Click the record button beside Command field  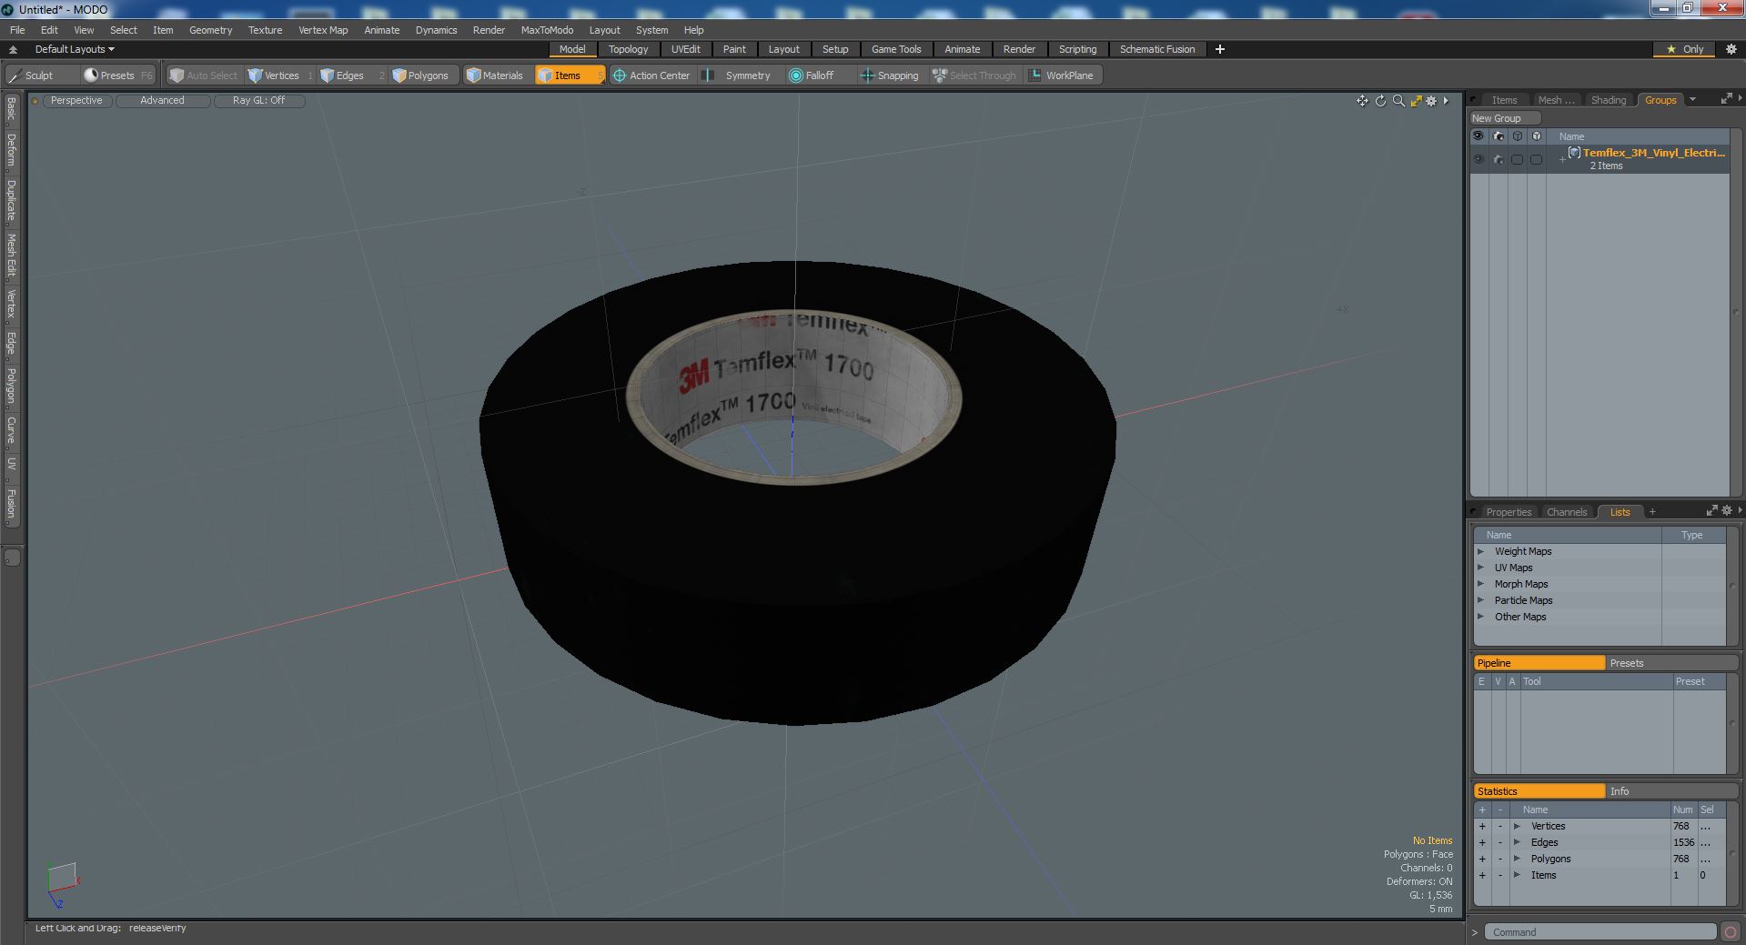pyautogui.click(x=1730, y=932)
